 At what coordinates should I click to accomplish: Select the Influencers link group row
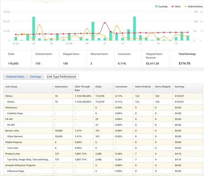click(103, 108)
